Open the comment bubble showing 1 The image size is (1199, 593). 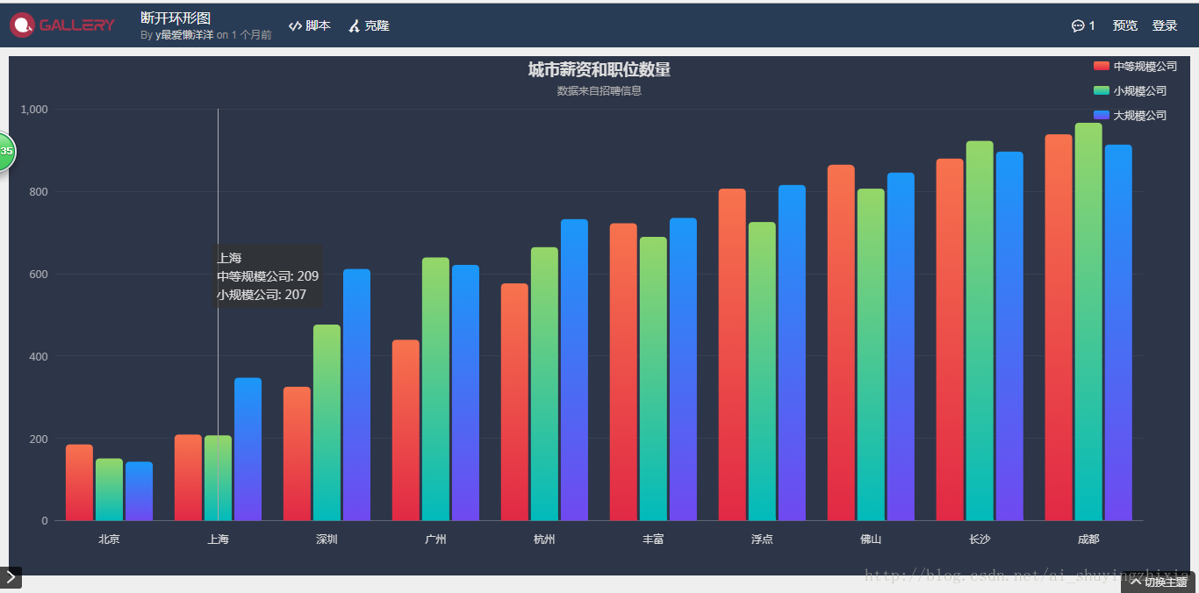coord(1081,25)
